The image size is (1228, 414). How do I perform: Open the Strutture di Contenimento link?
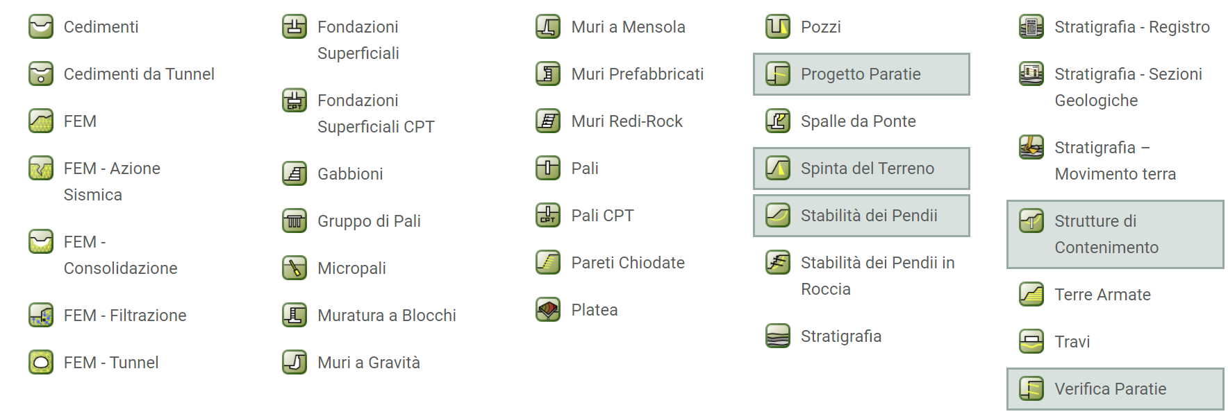pyautogui.click(x=1115, y=234)
